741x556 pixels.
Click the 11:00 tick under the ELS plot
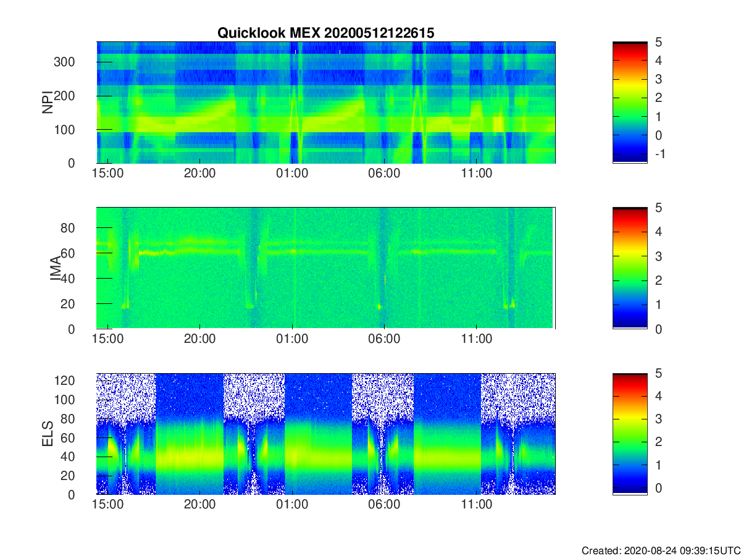coord(477,505)
